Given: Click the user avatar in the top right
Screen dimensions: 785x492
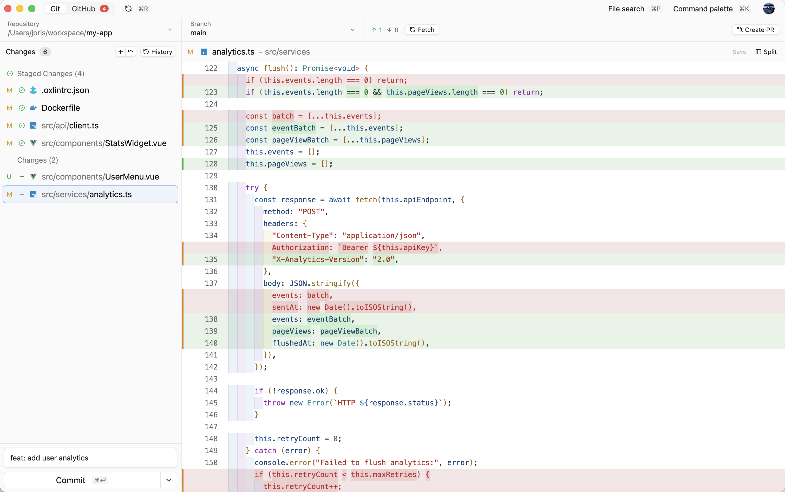Looking at the screenshot, I should [x=769, y=9].
